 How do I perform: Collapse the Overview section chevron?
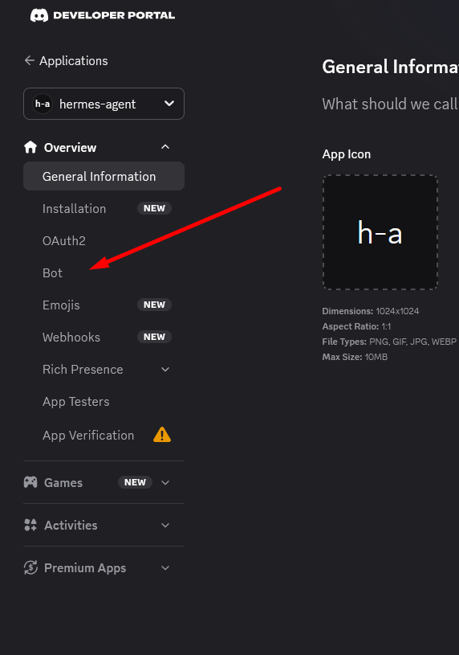point(165,146)
